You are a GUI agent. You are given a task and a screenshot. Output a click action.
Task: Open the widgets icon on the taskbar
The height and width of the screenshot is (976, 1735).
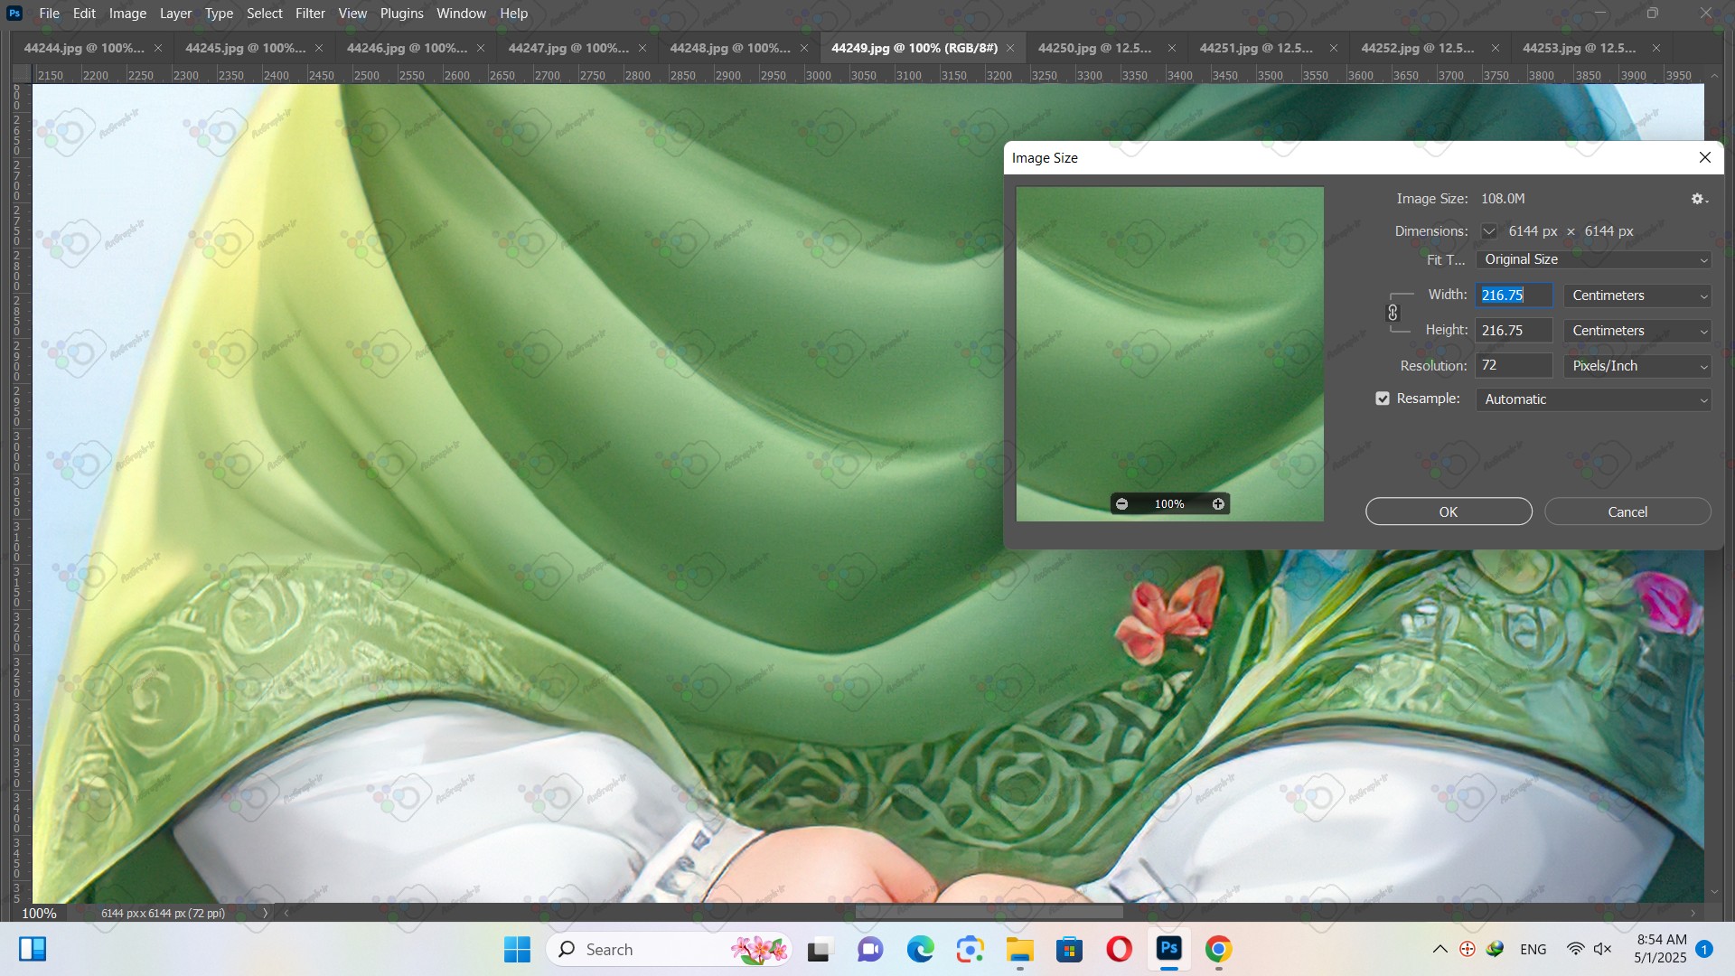pyautogui.click(x=33, y=949)
